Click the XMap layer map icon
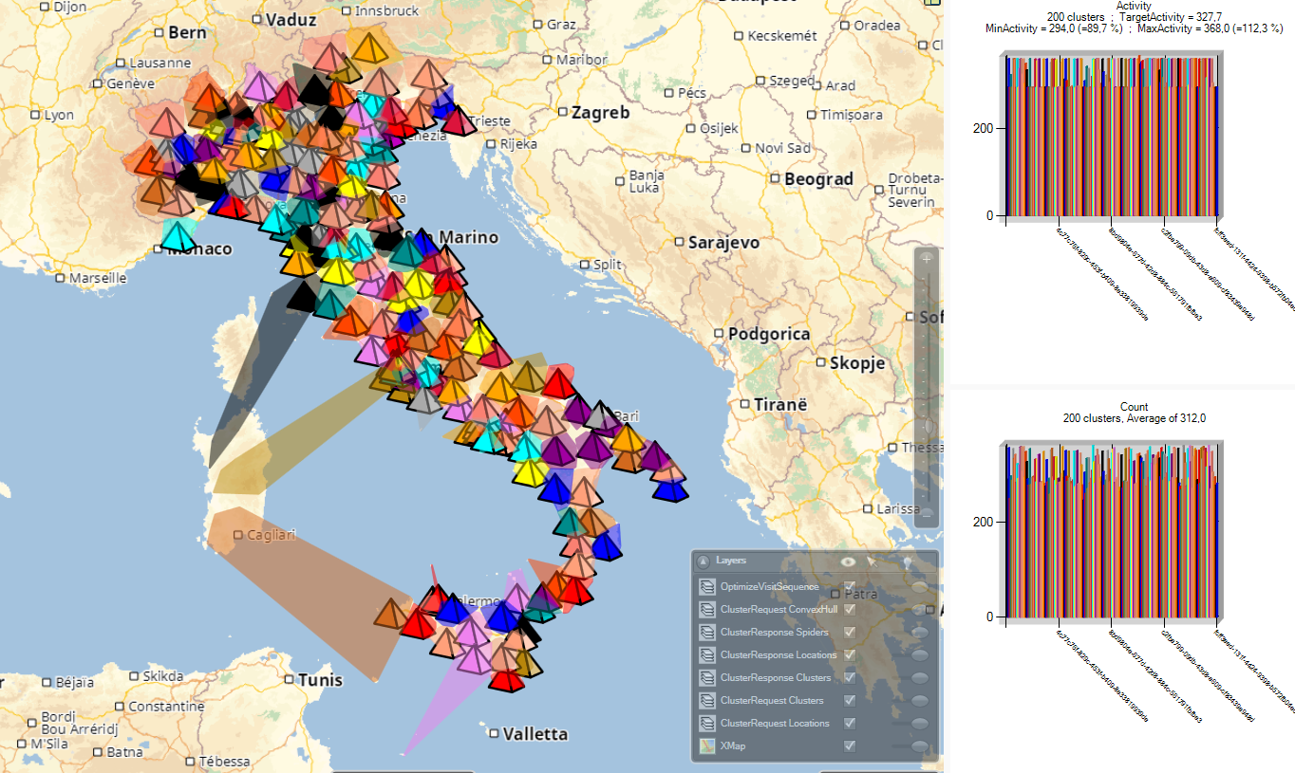The image size is (1295, 773). pyautogui.click(x=707, y=746)
